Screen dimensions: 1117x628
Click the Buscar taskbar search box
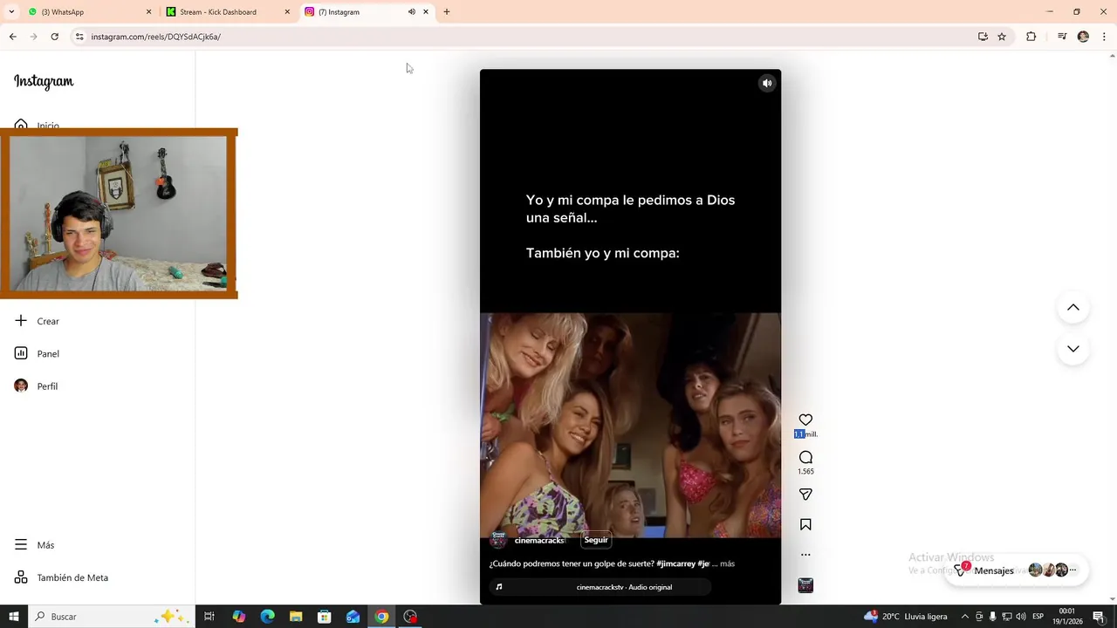tap(112, 617)
